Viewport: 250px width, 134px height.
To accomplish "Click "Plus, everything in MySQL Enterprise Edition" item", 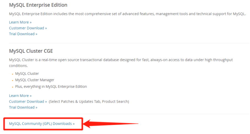I will (51, 87).
